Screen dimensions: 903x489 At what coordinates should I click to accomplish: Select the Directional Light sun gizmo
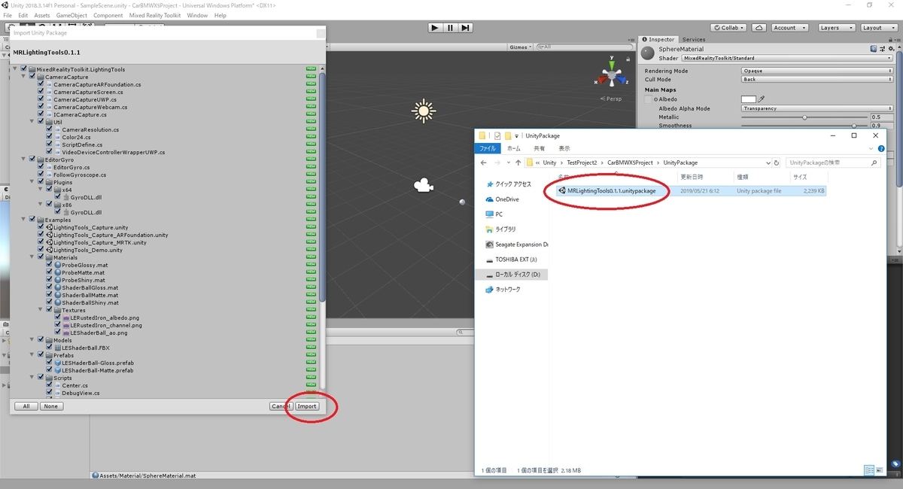tap(424, 111)
